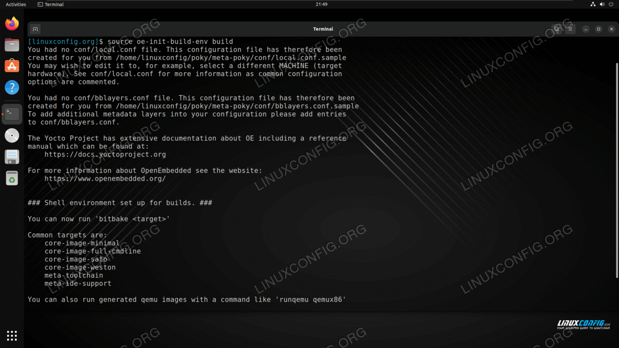The height and width of the screenshot is (348, 619).
Task: Click the 'core-image-minimal' target text
Action: click(x=82, y=243)
